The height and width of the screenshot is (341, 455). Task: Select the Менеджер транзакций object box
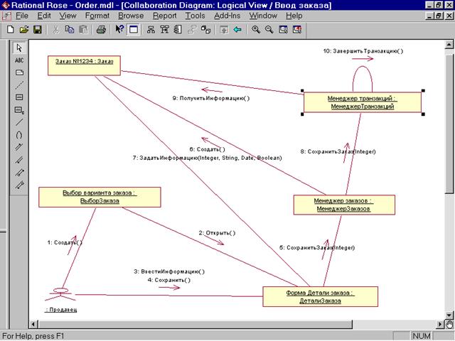coord(363,102)
